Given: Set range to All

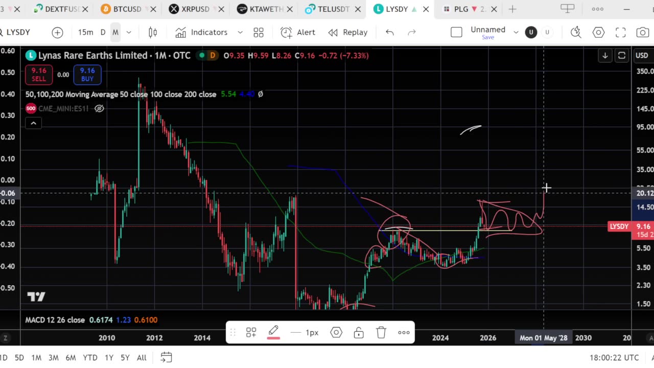Looking at the screenshot, I should tap(142, 358).
